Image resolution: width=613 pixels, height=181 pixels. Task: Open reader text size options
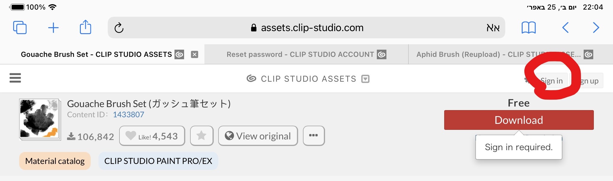point(493,28)
